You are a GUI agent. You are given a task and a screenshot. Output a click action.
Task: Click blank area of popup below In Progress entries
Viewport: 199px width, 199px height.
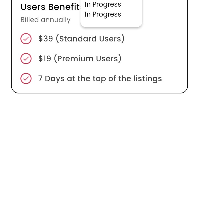click(111, 23)
